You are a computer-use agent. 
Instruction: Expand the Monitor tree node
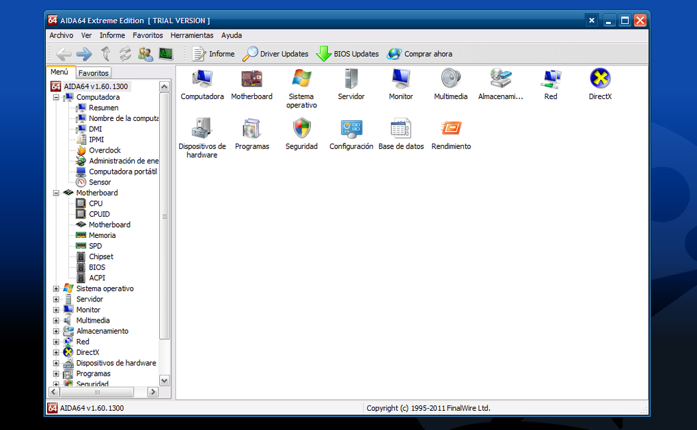pos(56,310)
